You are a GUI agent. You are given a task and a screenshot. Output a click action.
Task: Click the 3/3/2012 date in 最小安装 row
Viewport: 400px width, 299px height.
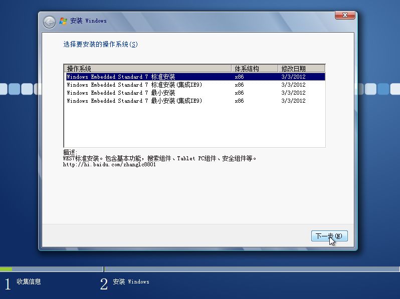(293, 93)
